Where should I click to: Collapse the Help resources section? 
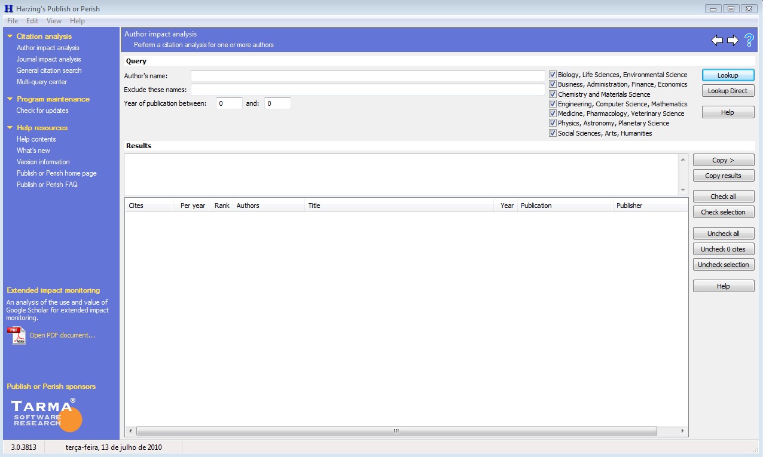click(10, 128)
